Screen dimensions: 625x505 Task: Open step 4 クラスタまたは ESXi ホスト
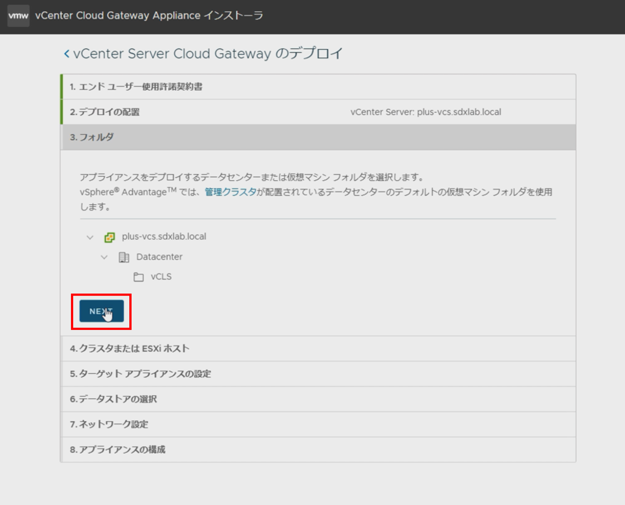tap(318, 349)
